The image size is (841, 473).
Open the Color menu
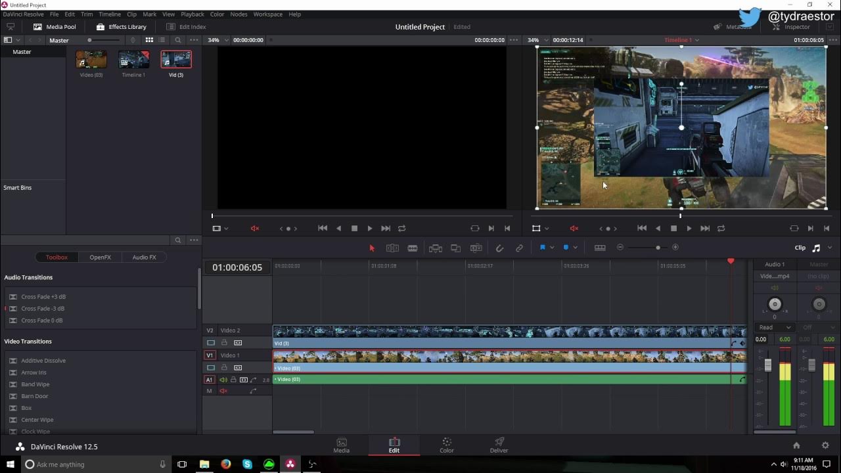coord(217,14)
